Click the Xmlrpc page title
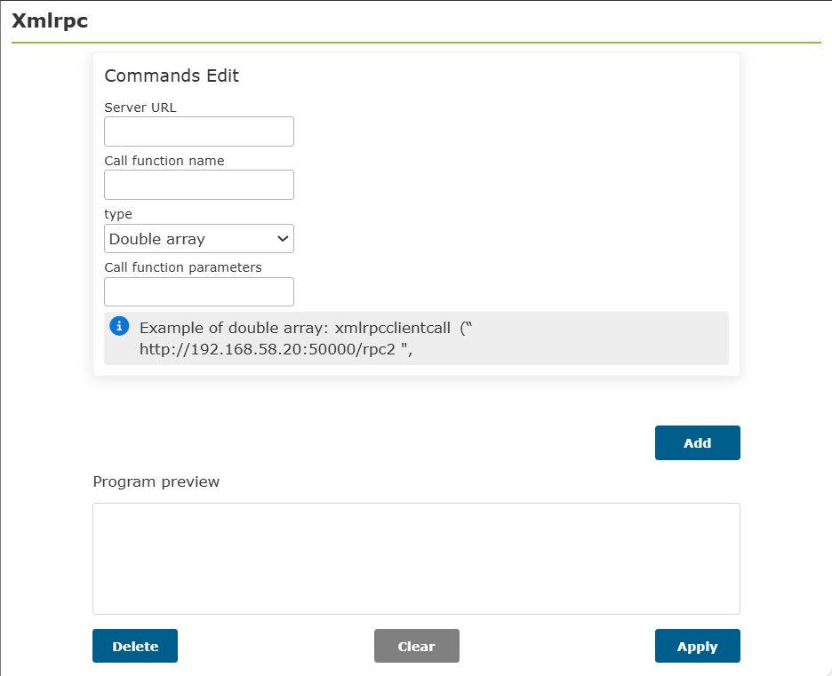Screen dimensions: 832x676 tap(50, 20)
